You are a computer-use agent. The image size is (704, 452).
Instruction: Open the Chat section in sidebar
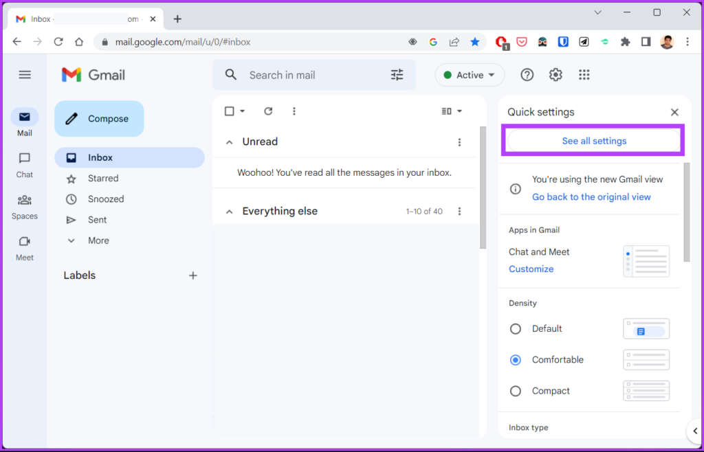pyautogui.click(x=25, y=165)
